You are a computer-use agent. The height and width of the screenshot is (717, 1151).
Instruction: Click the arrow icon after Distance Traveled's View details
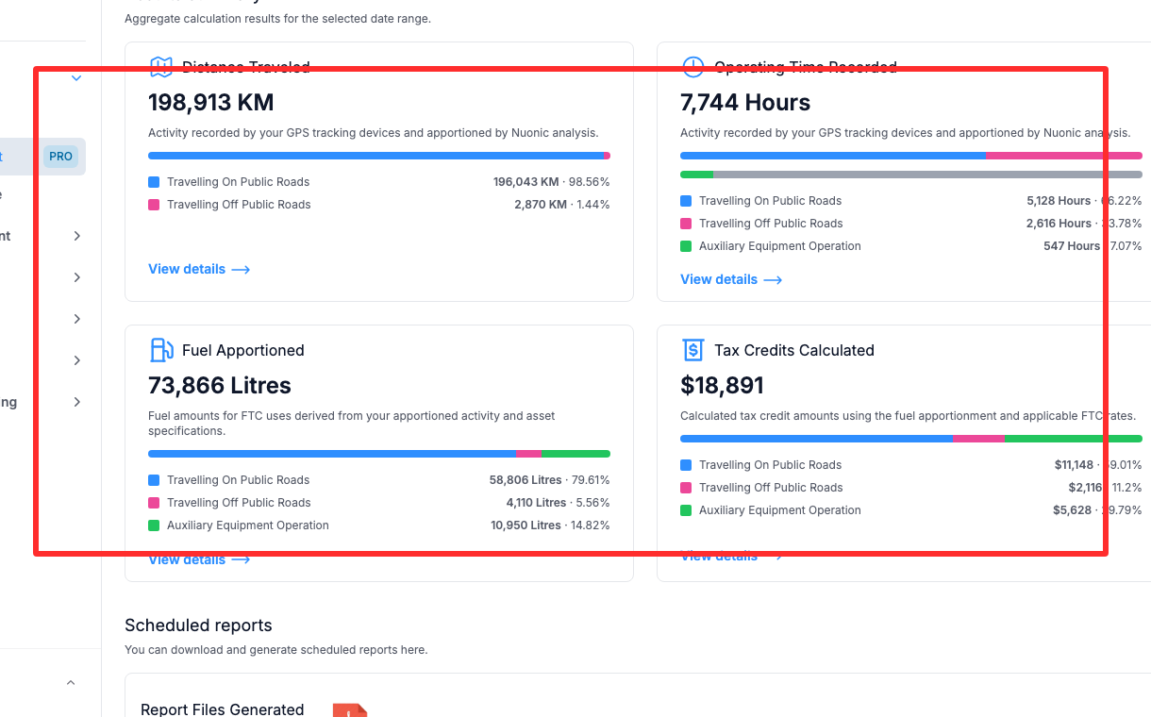coord(241,270)
